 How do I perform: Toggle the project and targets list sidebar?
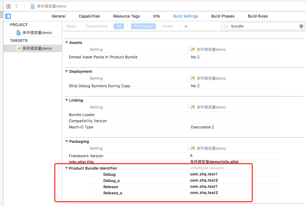click(8, 16)
